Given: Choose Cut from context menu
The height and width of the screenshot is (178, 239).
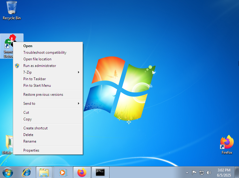Looking at the screenshot, I should [x=48, y=113].
